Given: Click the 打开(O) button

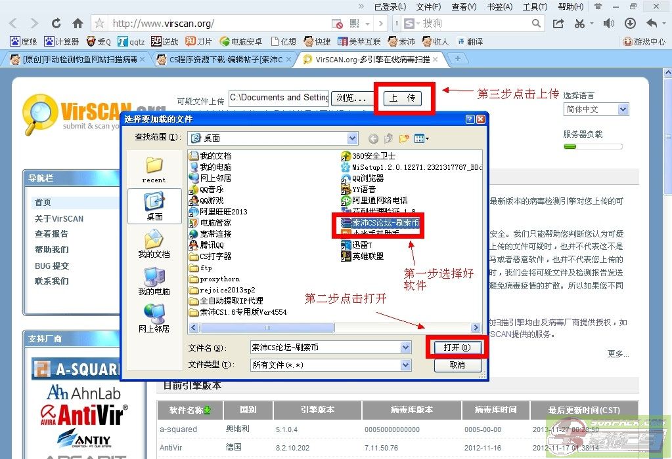Looking at the screenshot, I should 457,348.
